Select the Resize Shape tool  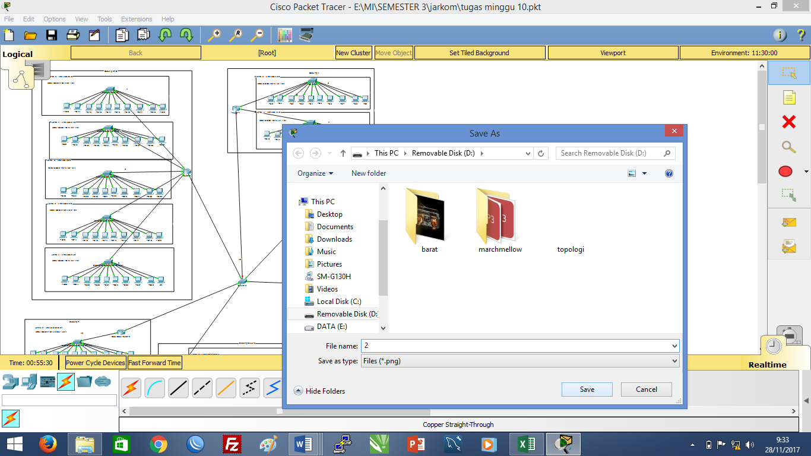tap(788, 195)
